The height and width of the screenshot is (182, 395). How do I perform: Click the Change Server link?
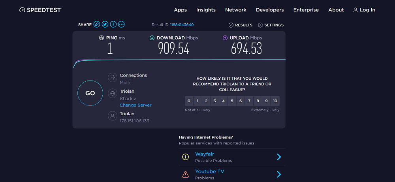point(135,105)
